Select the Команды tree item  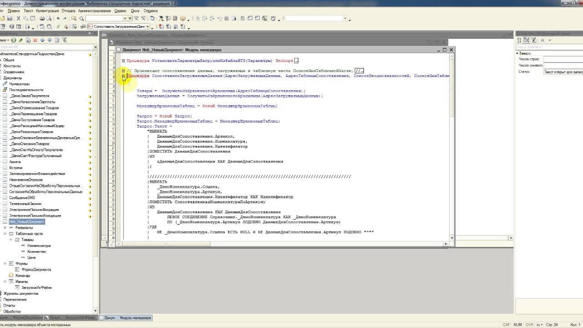tap(23, 276)
